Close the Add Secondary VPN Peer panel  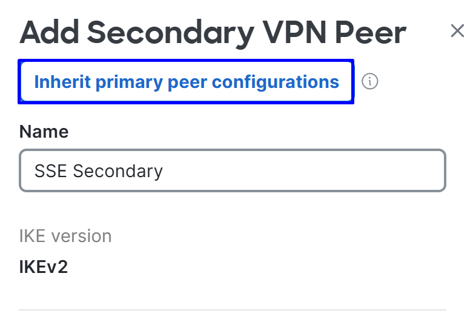[457, 31]
